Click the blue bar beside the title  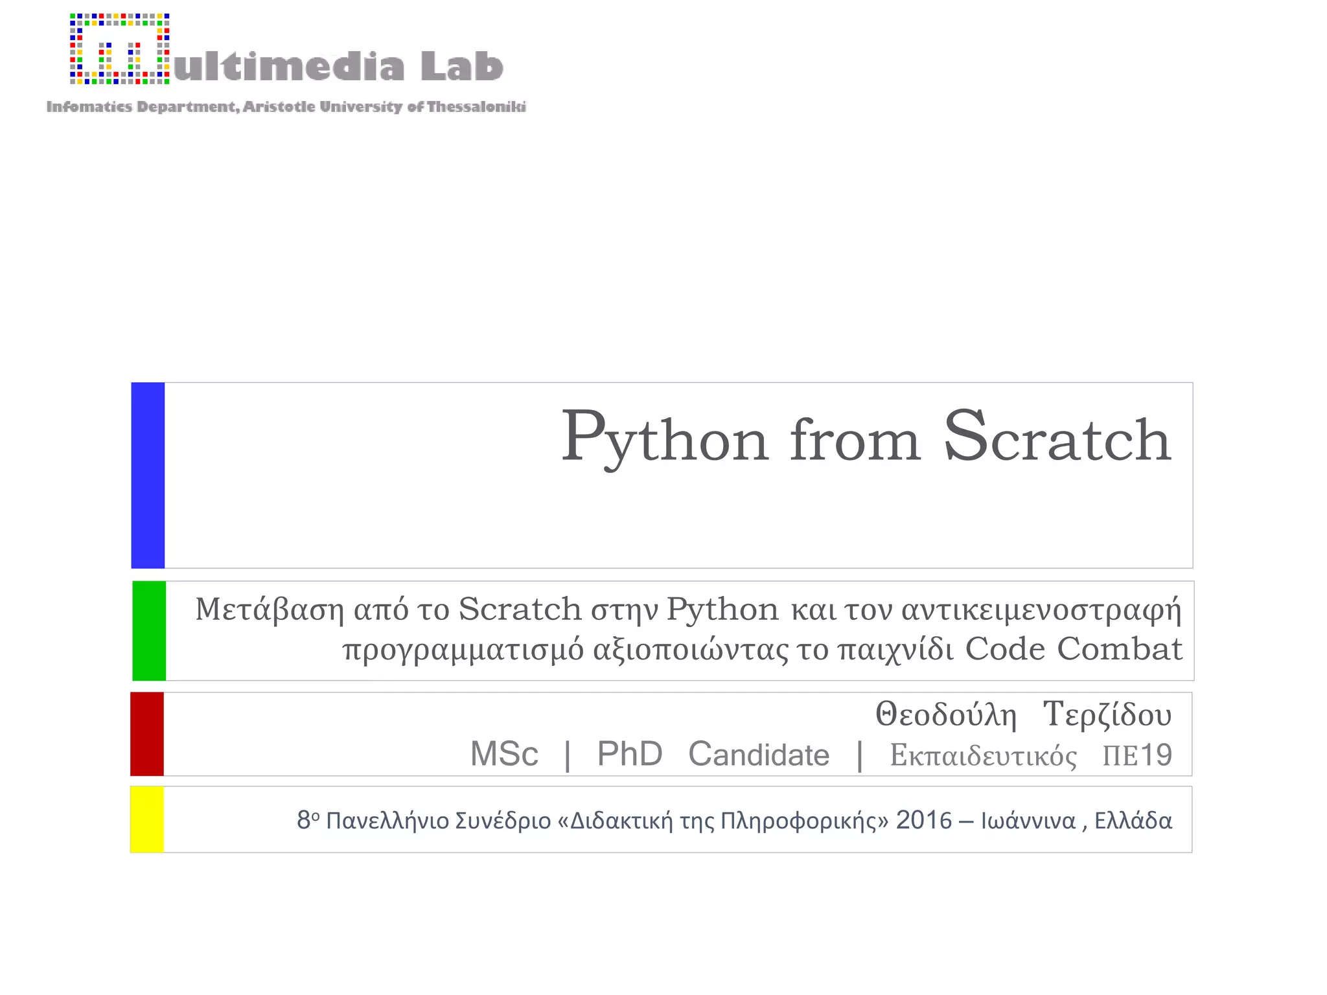point(148,475)
